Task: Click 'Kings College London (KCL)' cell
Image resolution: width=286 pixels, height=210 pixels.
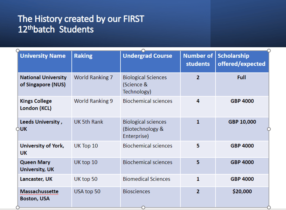Action: pyautogui.click(x=45, y=106)
